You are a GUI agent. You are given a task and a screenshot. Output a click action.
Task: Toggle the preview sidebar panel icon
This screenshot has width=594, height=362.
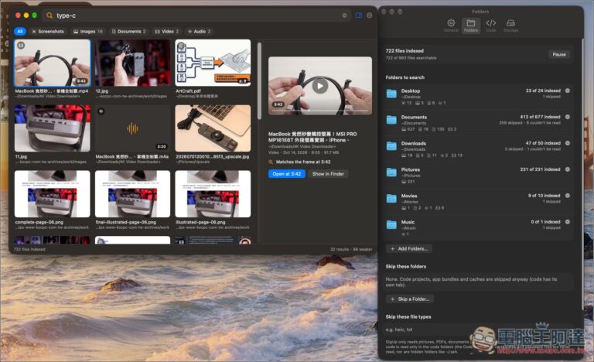[359, 15]
